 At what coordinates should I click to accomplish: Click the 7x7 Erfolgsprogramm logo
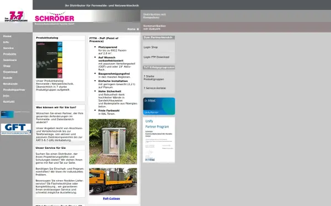click(16, 16)
